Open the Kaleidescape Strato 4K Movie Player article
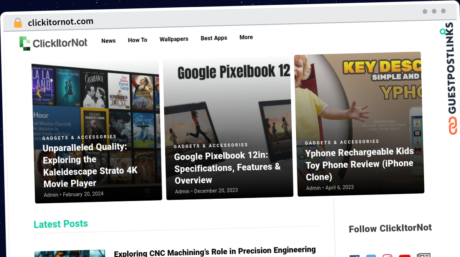Screen dimensions: 460x257 click(x=90, y=165)
